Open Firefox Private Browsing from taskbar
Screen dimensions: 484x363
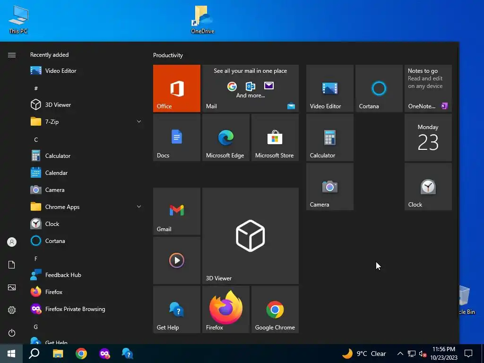pos(104,354)
